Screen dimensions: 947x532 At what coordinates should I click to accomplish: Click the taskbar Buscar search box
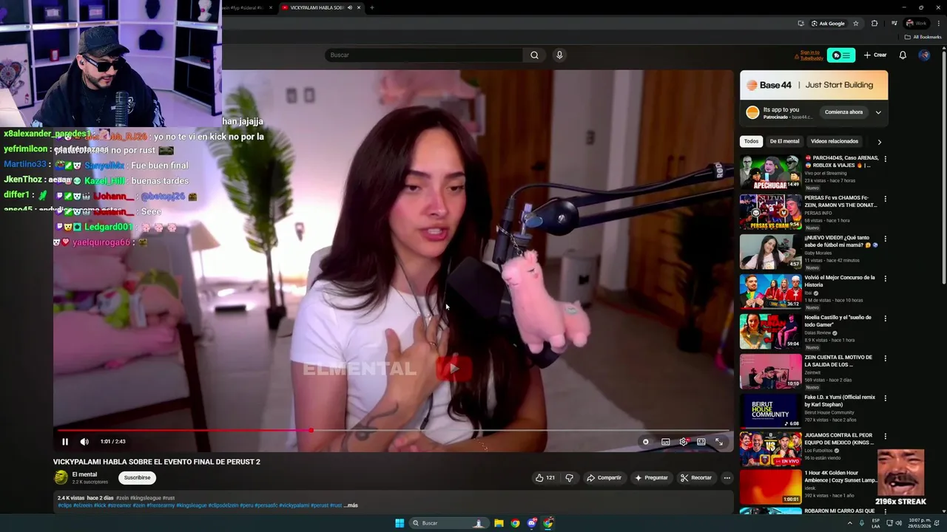pos(449,523)
